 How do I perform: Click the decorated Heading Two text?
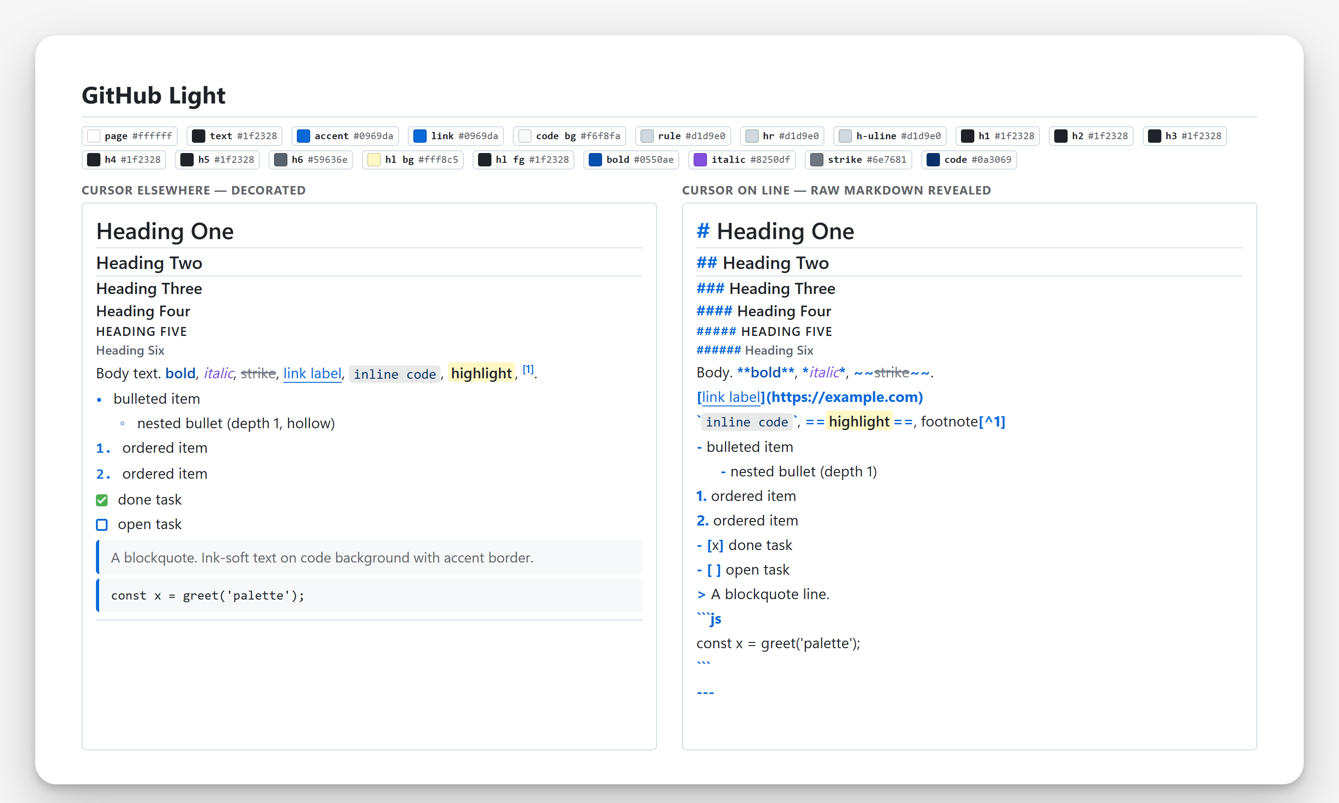[x=150, y=263]
